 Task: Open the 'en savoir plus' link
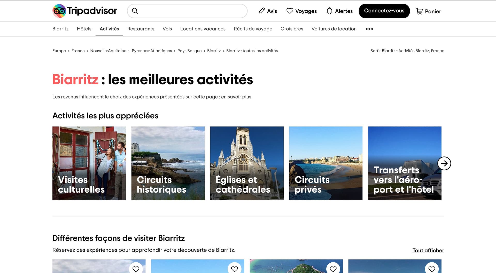coord(236,97)
